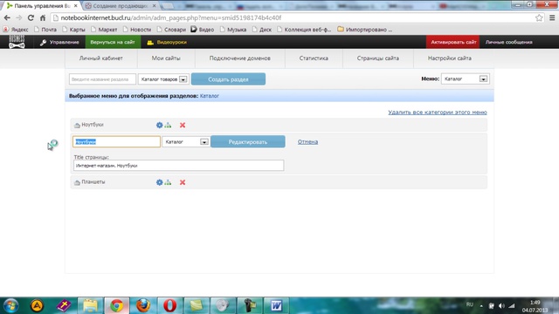Open Видеоуроки section
The image size is (559, 314).
coord(167,42)
